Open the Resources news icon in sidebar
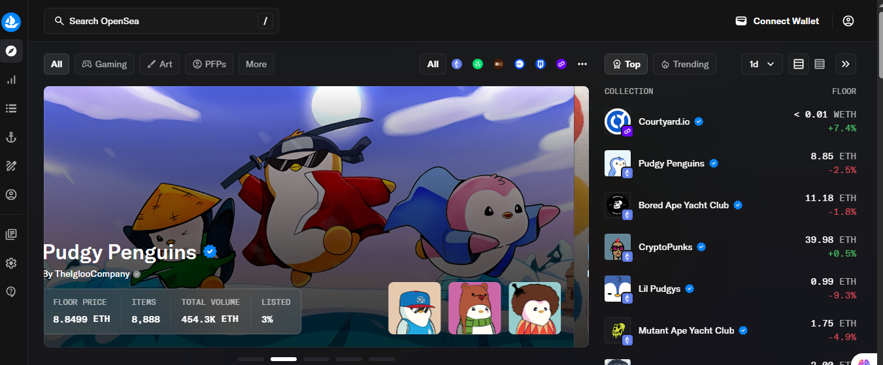 11,234
